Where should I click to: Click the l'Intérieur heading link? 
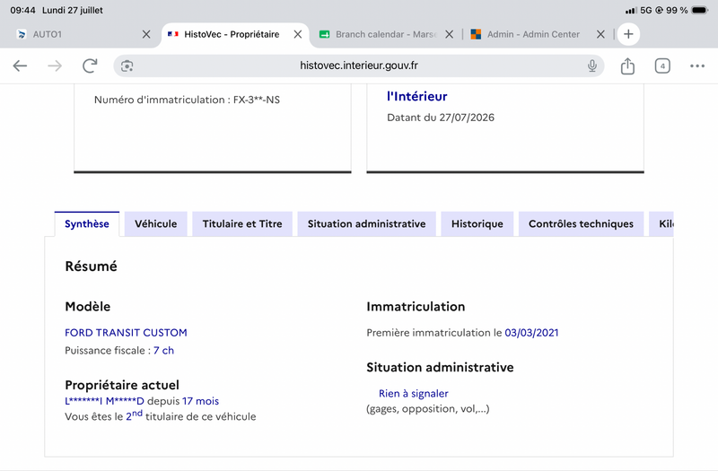[x=416, y=96]
